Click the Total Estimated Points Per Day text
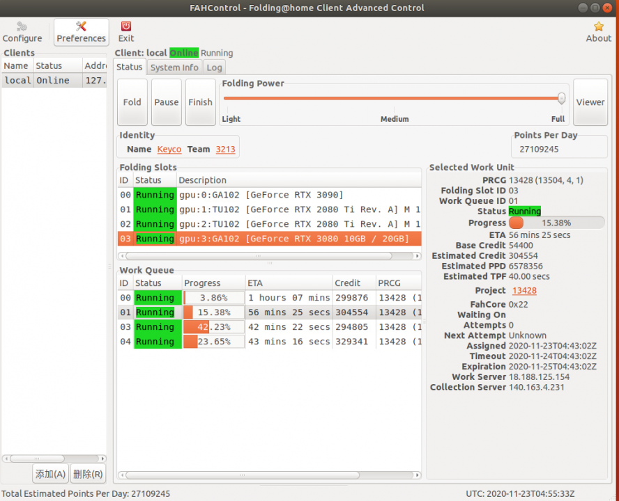The image size is (619, 501). click(x=86, y=493)
